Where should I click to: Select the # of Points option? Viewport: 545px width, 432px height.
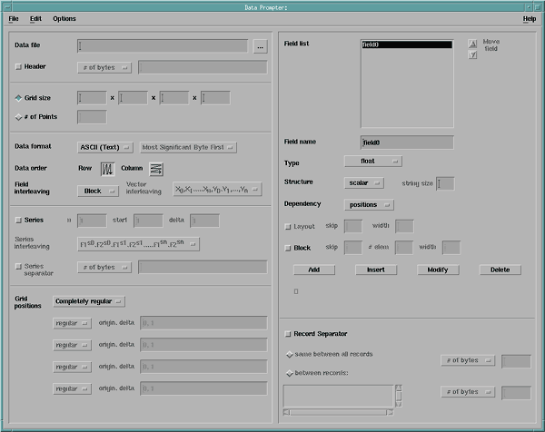[19, 116]
